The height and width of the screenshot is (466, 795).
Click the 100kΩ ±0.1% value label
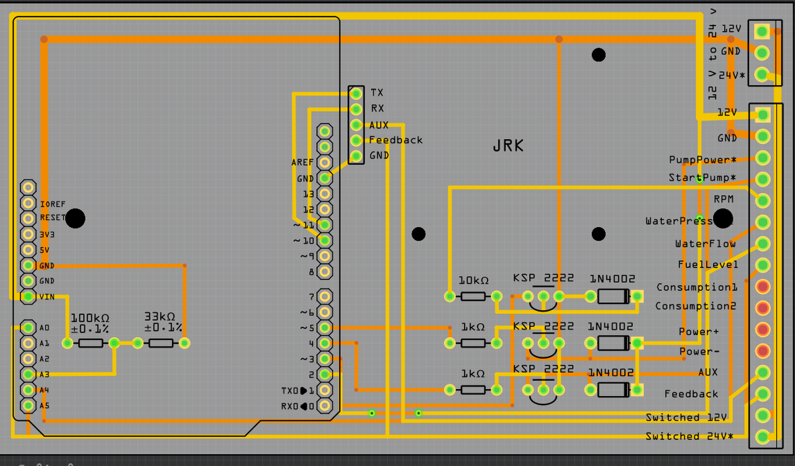91,322
